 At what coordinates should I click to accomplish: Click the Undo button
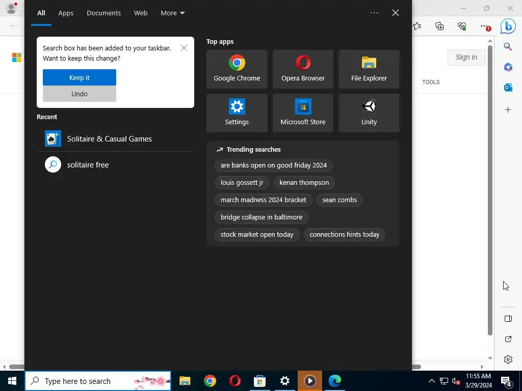79,94
